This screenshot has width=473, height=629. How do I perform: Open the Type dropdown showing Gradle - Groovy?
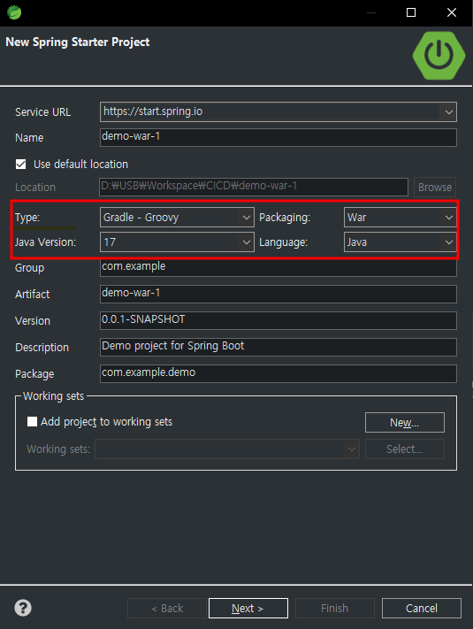tap(177, 218)
